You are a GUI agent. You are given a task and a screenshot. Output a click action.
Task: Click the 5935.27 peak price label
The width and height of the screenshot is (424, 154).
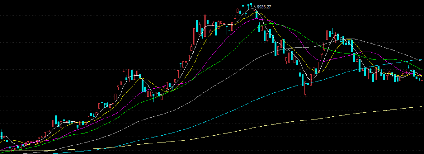pyautogui.click(x=264, y=7)
